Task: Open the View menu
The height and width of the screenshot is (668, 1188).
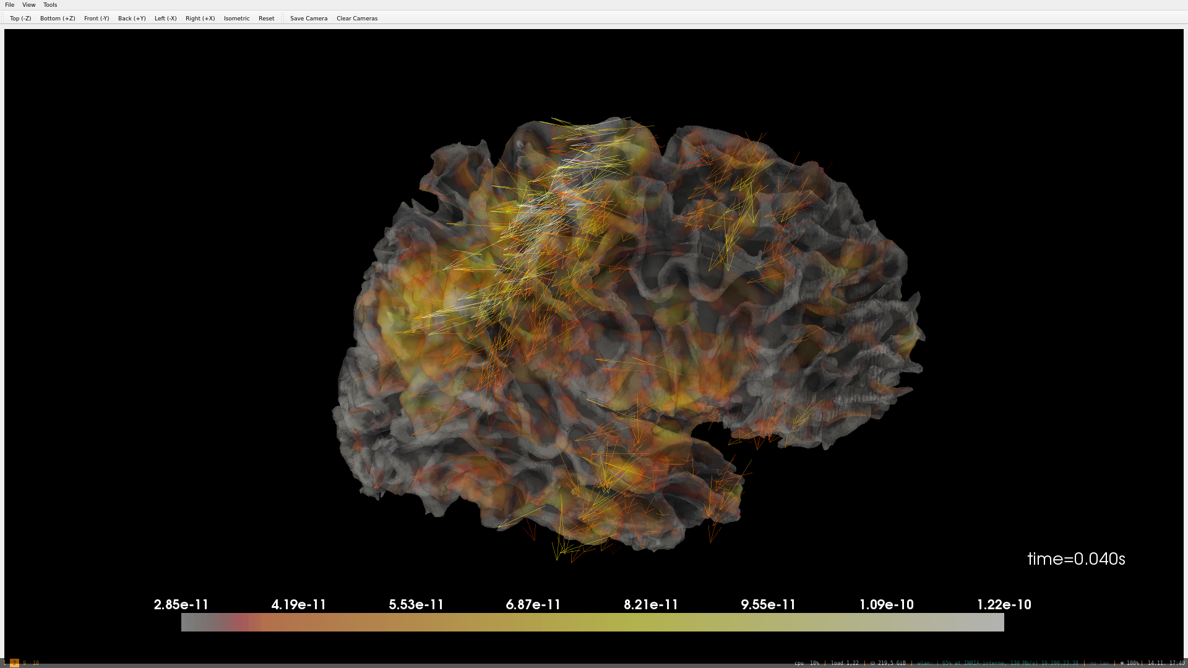Action: tap(28, 5)
